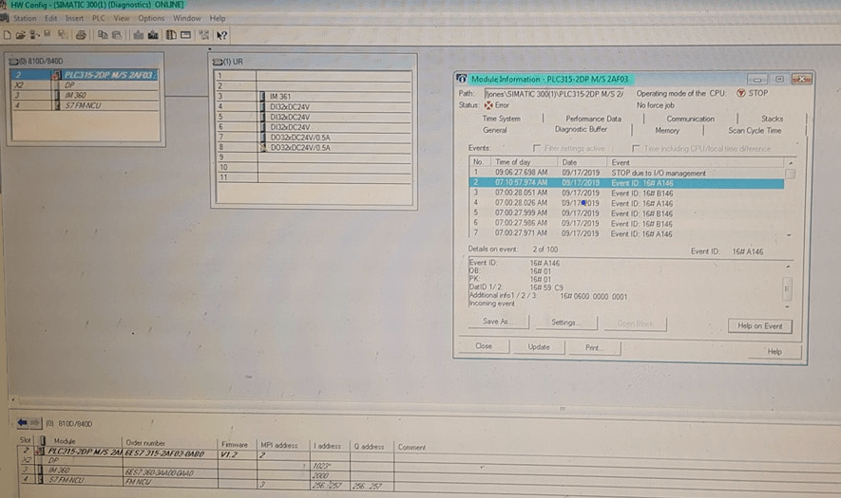The height and width of the screenshot is (498, 841).
Task: Switch to the Scan Cycle Time tab
Action: (755, 130)
